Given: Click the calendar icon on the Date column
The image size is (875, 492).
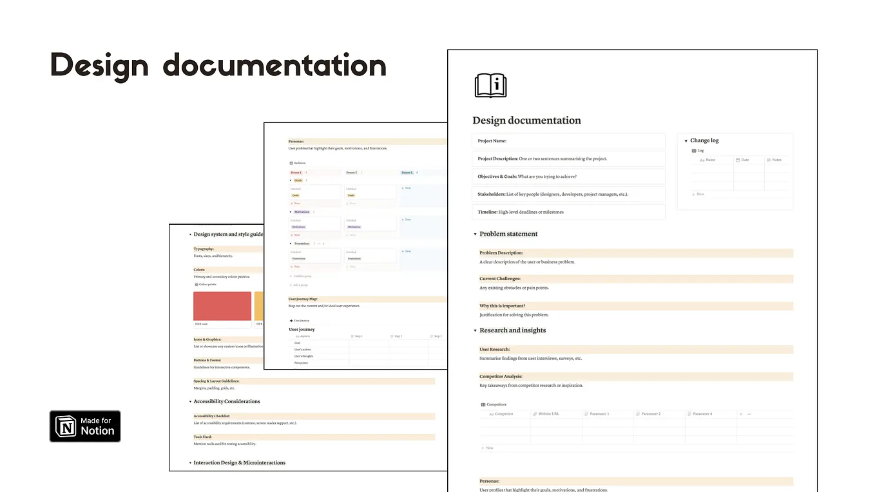Looking at the screenshot, I should 738,160.
